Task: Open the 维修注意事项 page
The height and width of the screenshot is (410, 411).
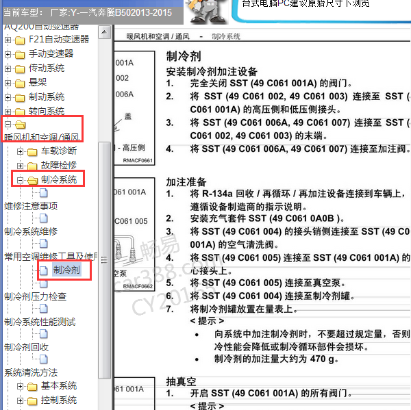Action: (31, 206)
